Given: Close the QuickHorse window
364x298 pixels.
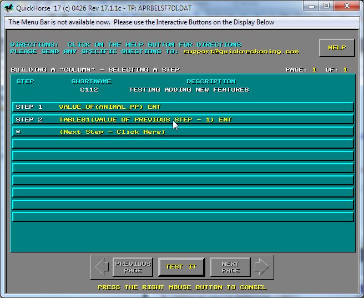Looking at the screenshot, I should (347, 6).
